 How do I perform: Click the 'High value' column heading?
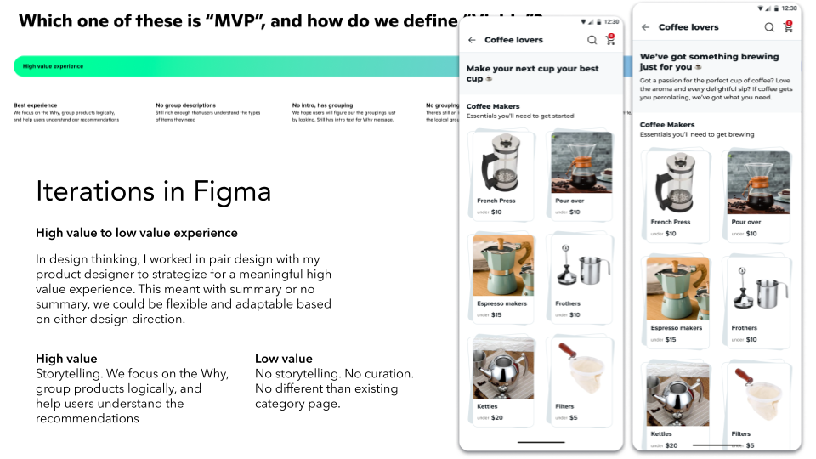pyautogui.click(x=66, y=359)
